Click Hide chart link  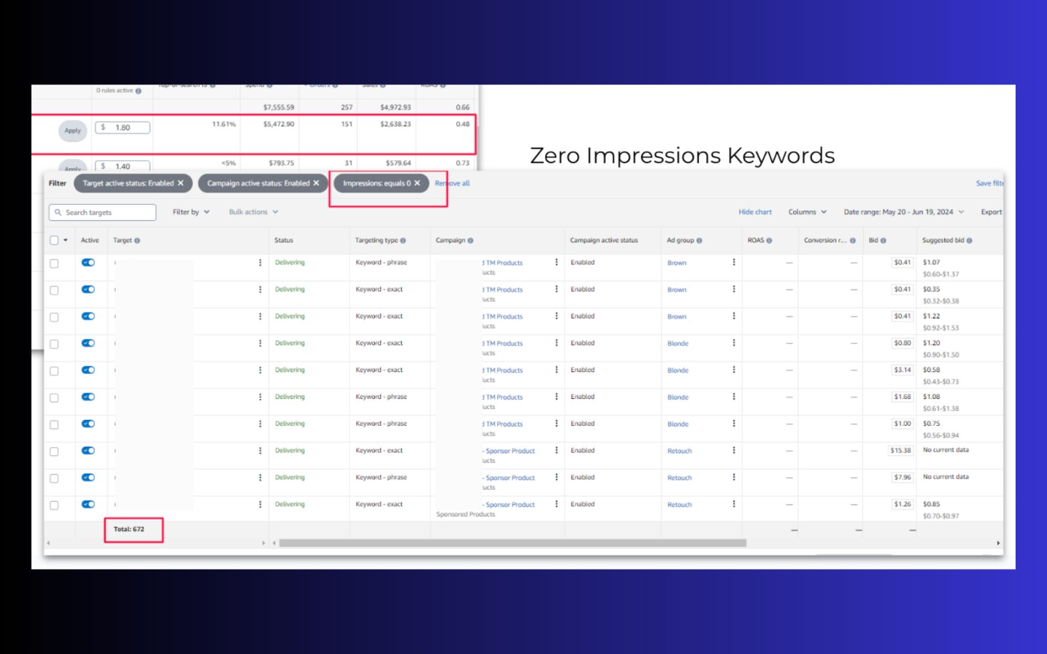pos(755,212)
